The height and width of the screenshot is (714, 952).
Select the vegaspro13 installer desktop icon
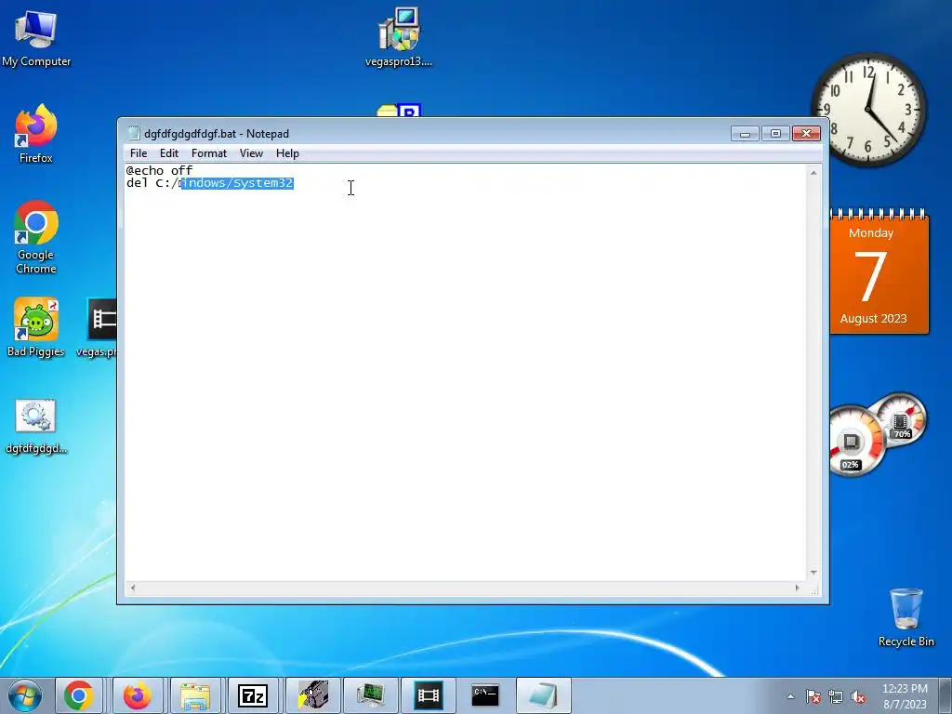tap(398, 37)
